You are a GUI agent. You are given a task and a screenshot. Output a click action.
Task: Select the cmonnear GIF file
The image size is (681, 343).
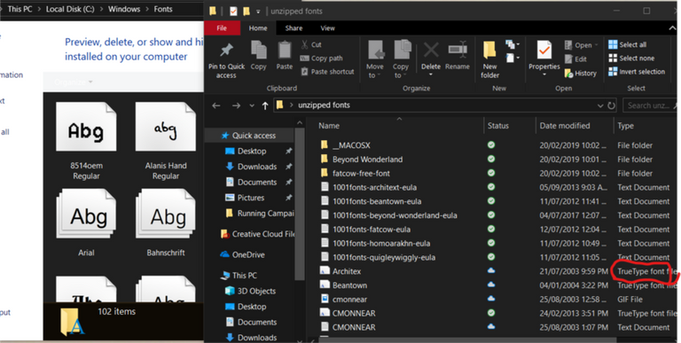(349, 300)
